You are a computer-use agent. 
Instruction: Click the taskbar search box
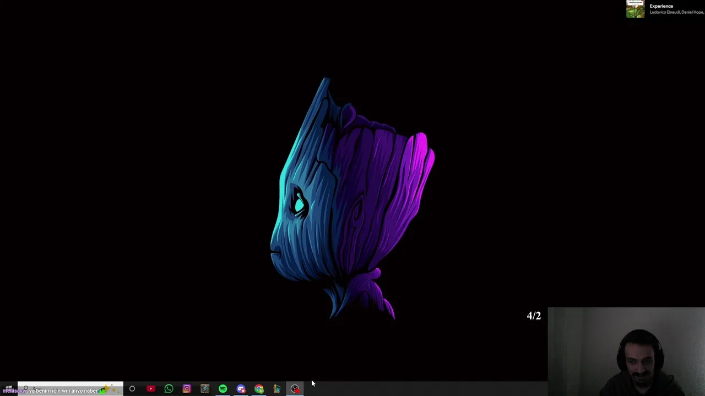(70, 389)
